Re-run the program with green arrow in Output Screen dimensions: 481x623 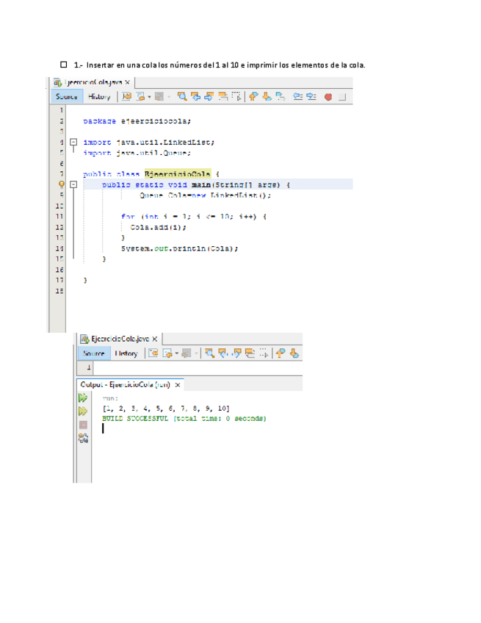83,397
